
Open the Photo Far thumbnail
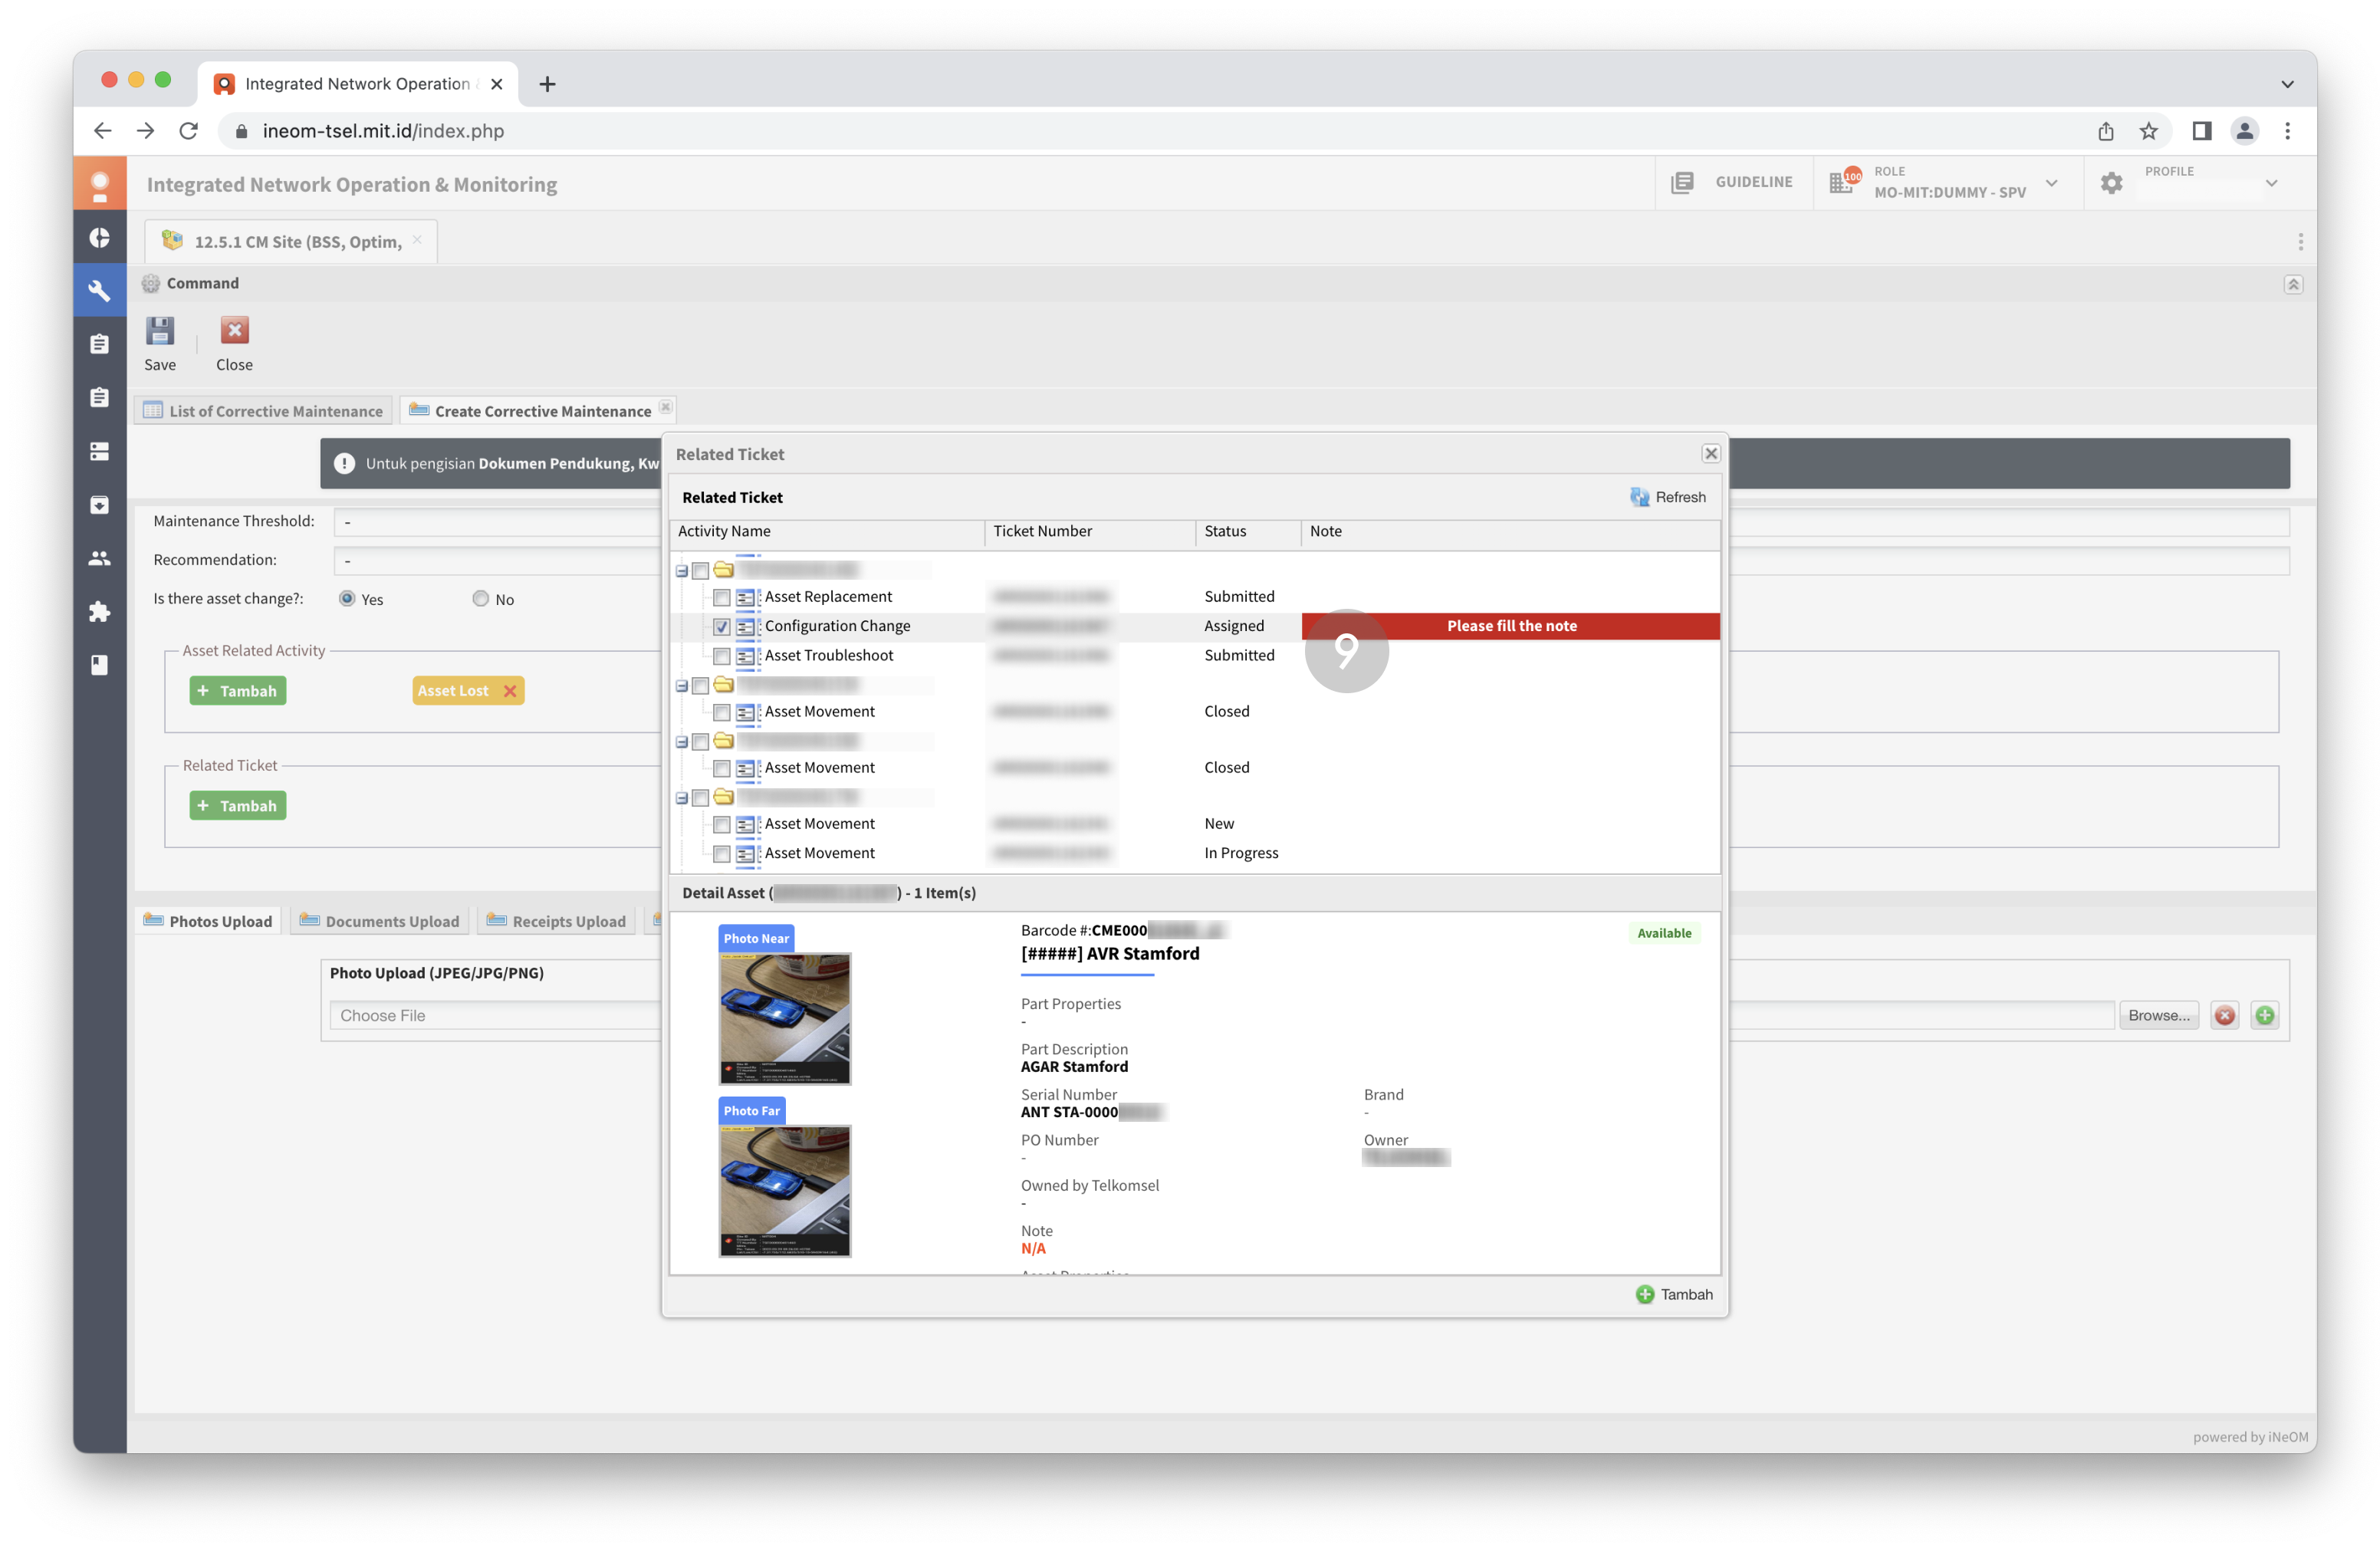785,1191
